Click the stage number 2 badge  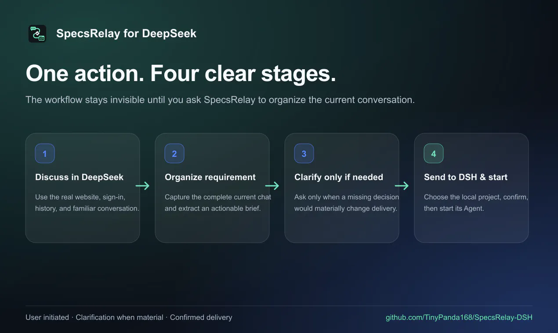click(174, 154)
